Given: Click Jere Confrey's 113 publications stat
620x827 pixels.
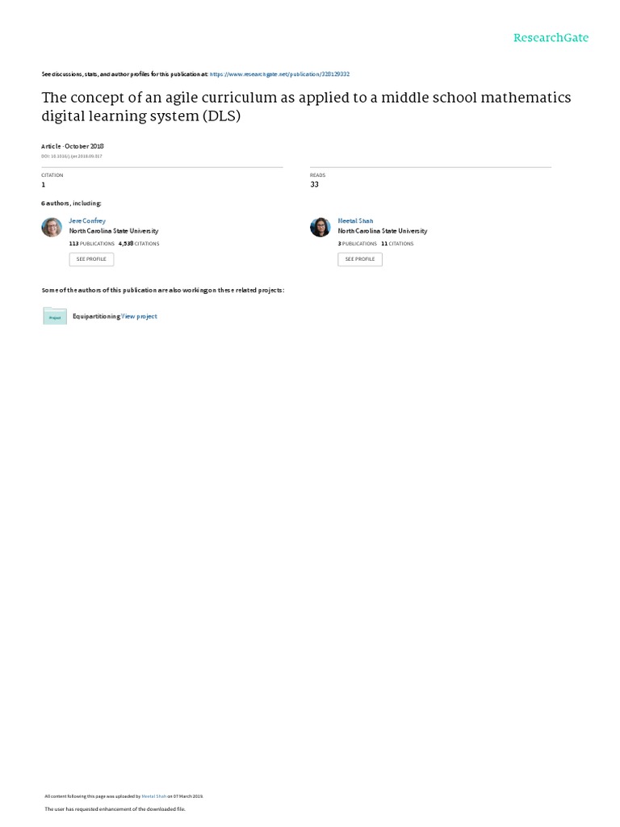Looking at the screenshot, I should coord(91,243).
